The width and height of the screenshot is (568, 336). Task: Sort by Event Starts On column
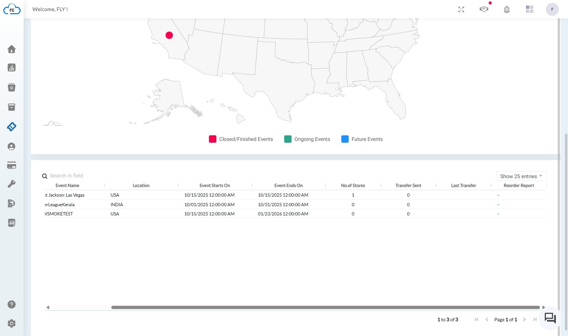(x=215, y=186)
